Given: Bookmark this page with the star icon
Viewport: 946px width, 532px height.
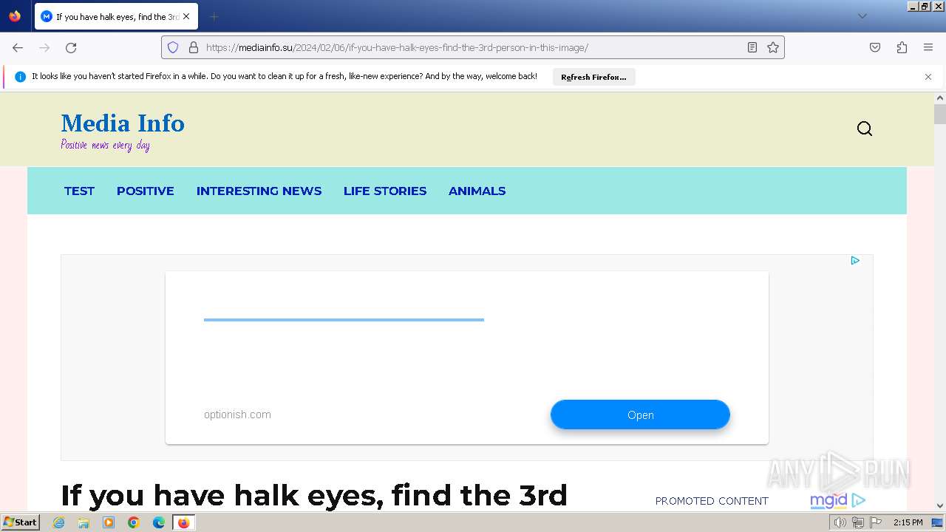Looking at the screenshot, I should click(x=773, y=47).
